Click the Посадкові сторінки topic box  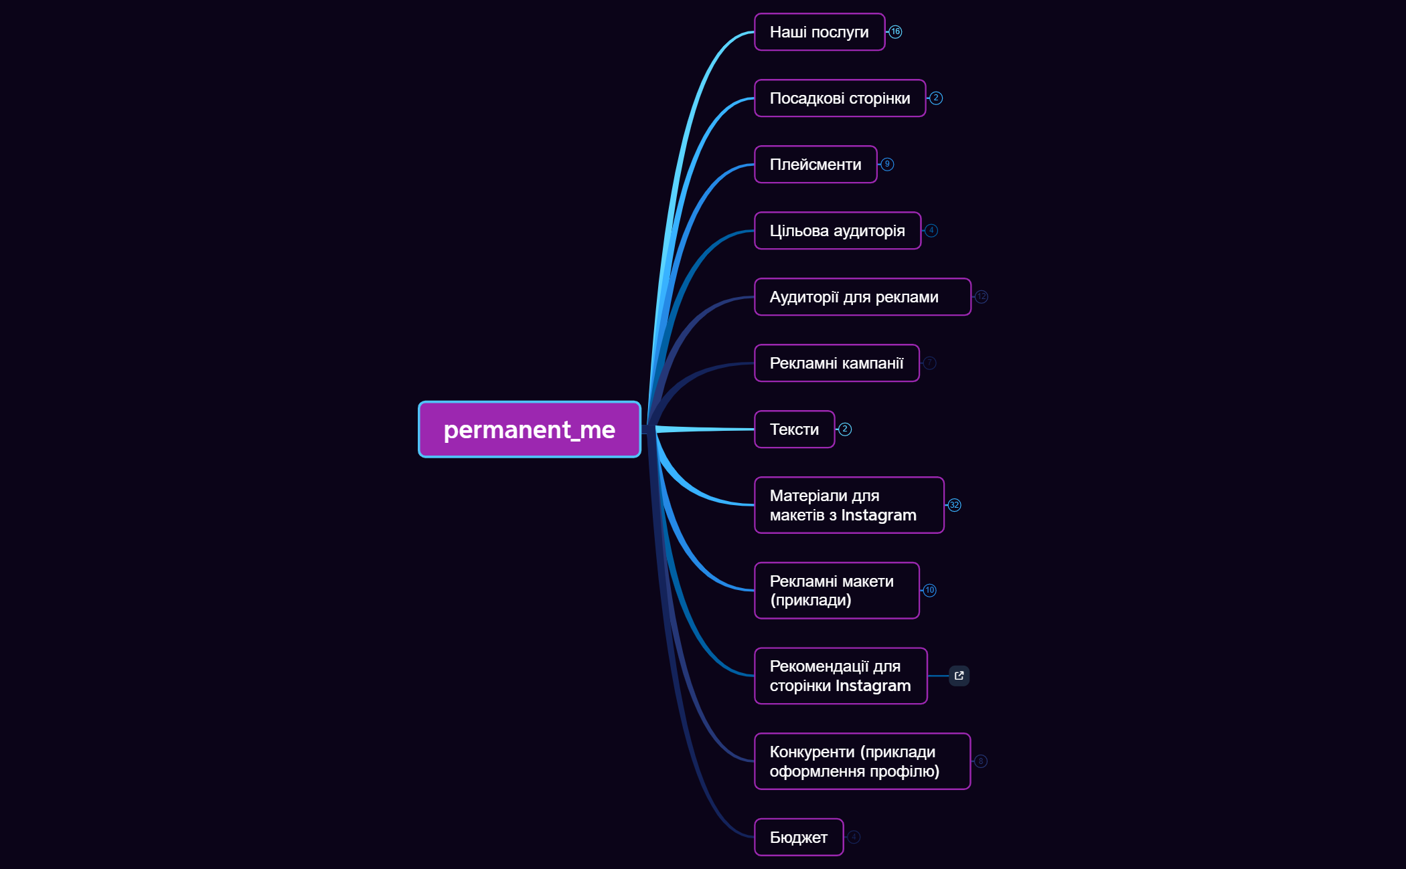pyautogui.click(x=840, y=98)
